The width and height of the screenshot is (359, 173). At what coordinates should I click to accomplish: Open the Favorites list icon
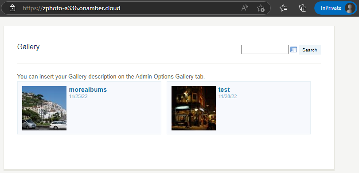(283, 8)
